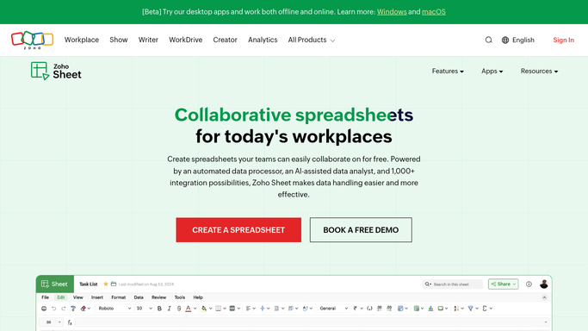Click the Create a Spreadsheet button
This screenshot has height=331, width=588.
238,230
